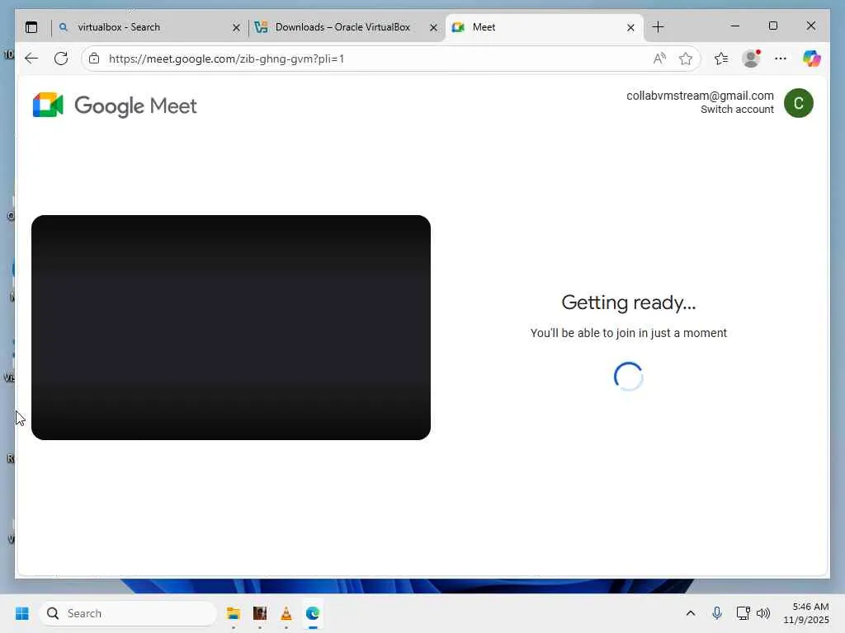Open File Explorer from taskbar
Image resolution: width=845 pixels, height=633 pixels.
click(234, 613)
